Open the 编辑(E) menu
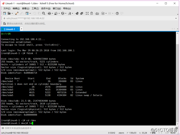 16,8
